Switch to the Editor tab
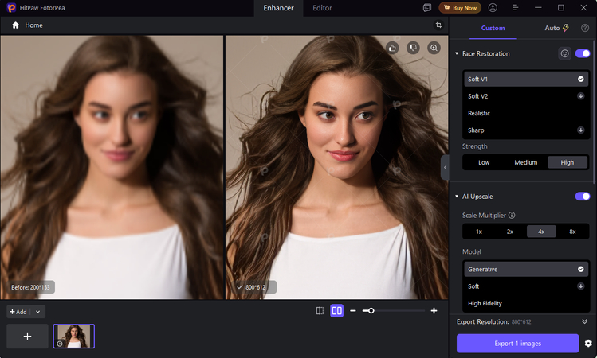Screen dimensions: 597x358 [322, 8]
